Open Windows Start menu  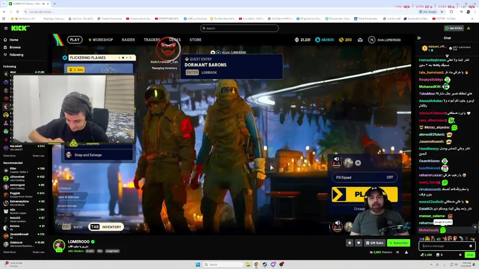point(198,265)
